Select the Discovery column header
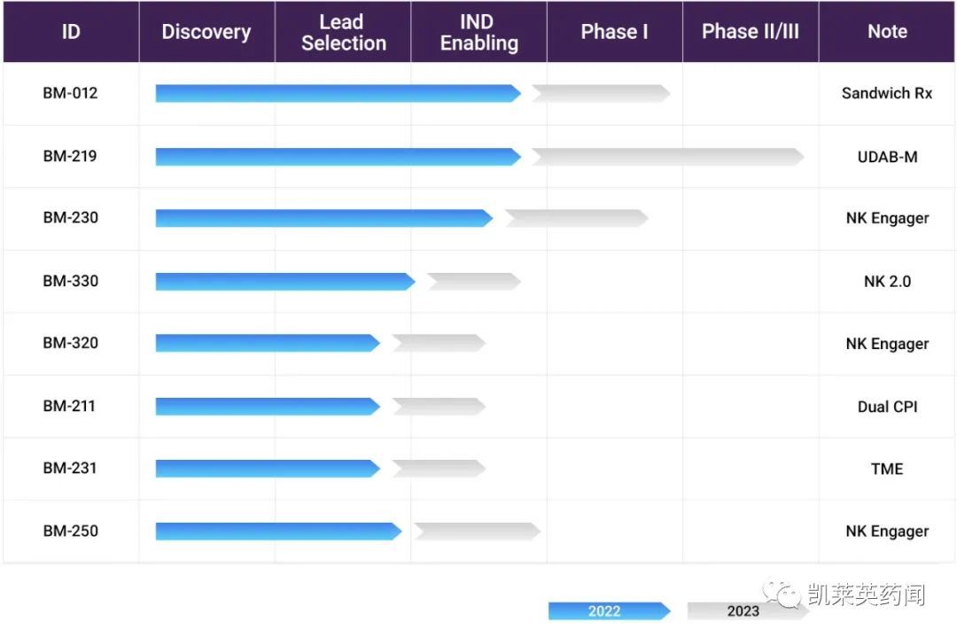 coord(206,32)
